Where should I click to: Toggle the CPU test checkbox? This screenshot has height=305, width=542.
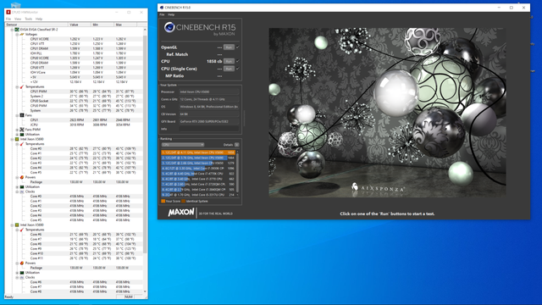[x=238, y=61]
